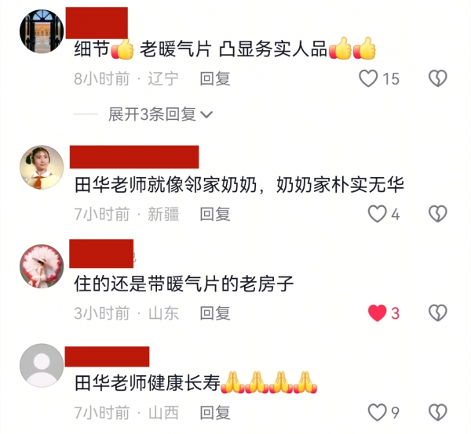471x434 pixels.
Task: Dislike the Shandong comment about 老房子
Action: click(x=438, y=313)
